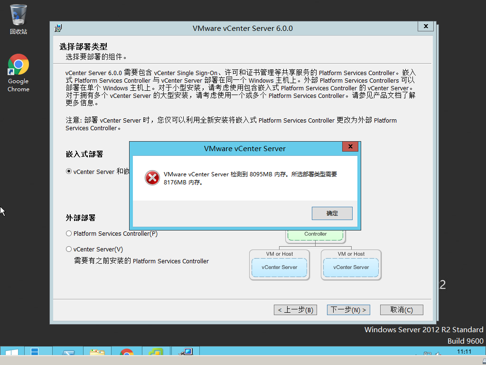486x365 pixels.
Task: Select Platform Services Controller(P) radio button
Action: [69, 233]
